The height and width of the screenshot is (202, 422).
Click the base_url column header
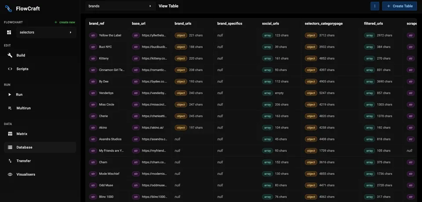pos(139,23)
